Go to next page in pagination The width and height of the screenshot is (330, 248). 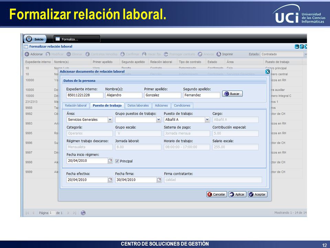(68, 213)
